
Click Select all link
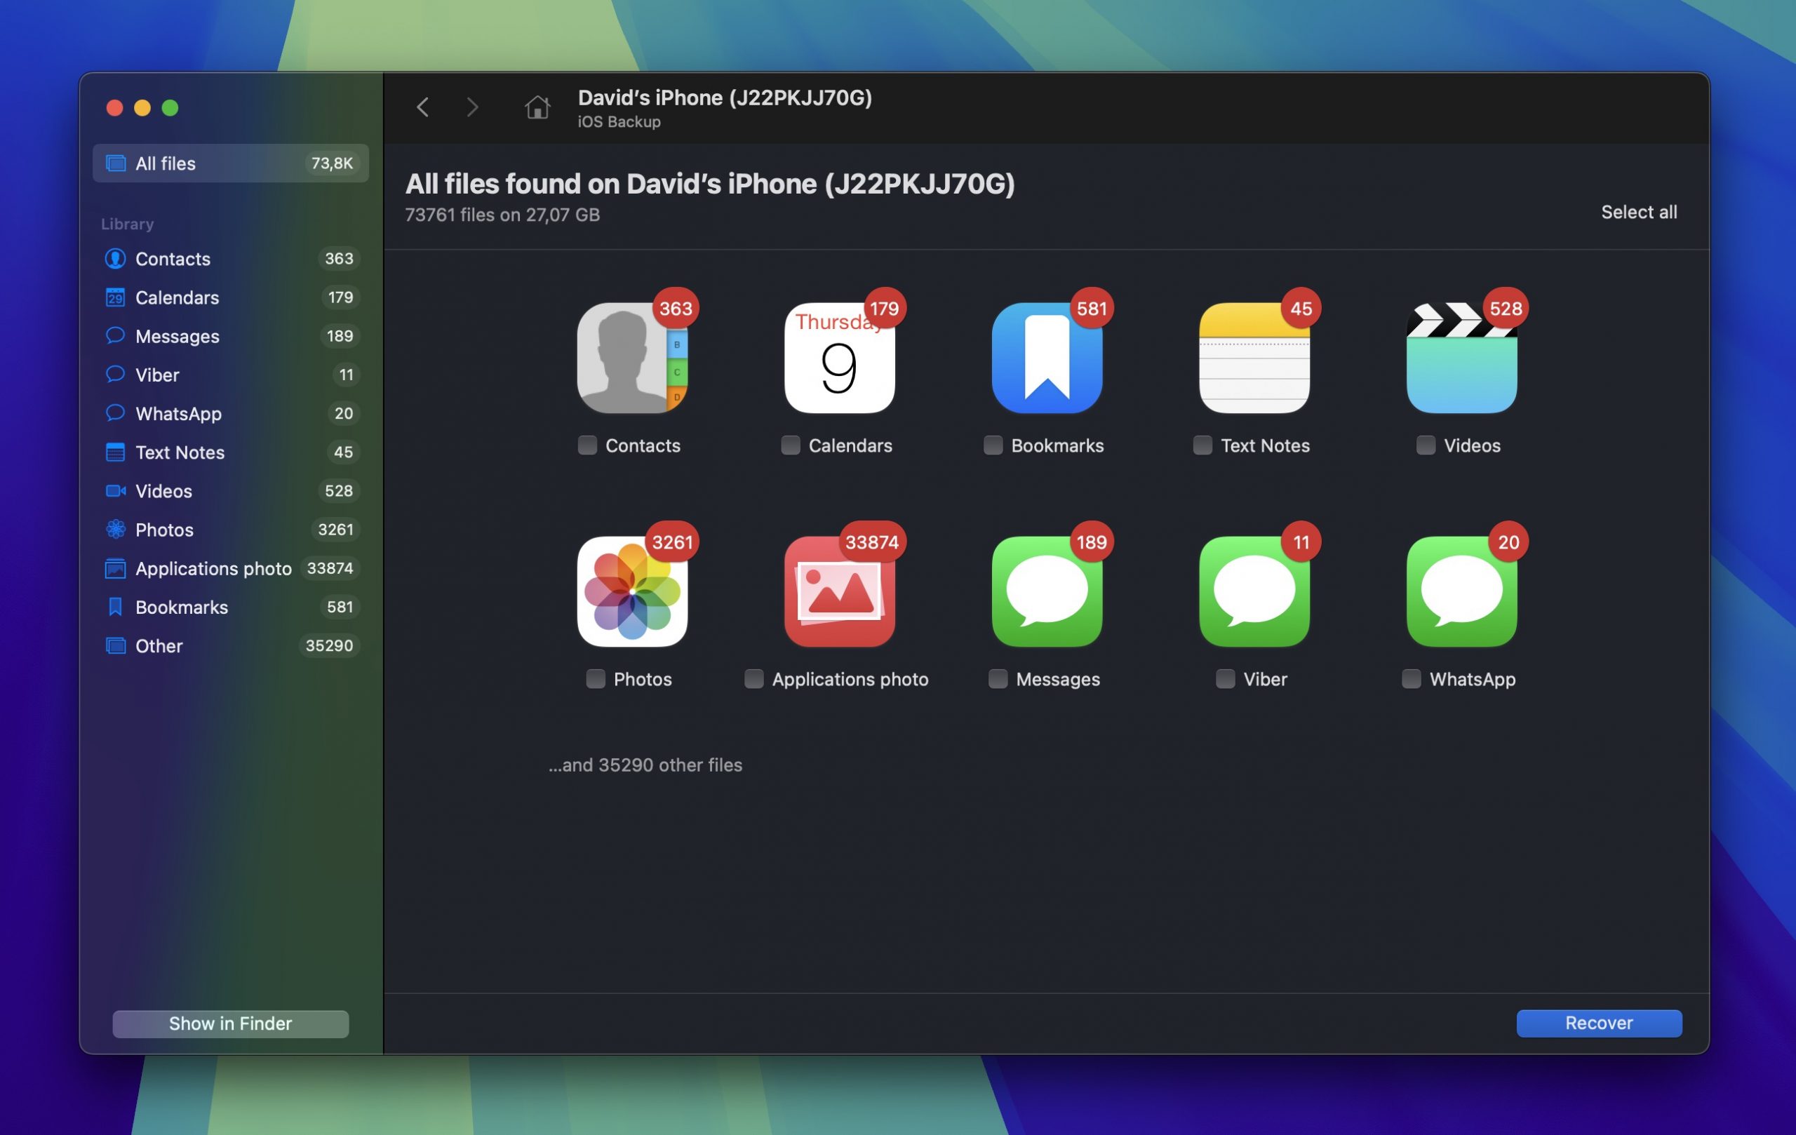1639,213
